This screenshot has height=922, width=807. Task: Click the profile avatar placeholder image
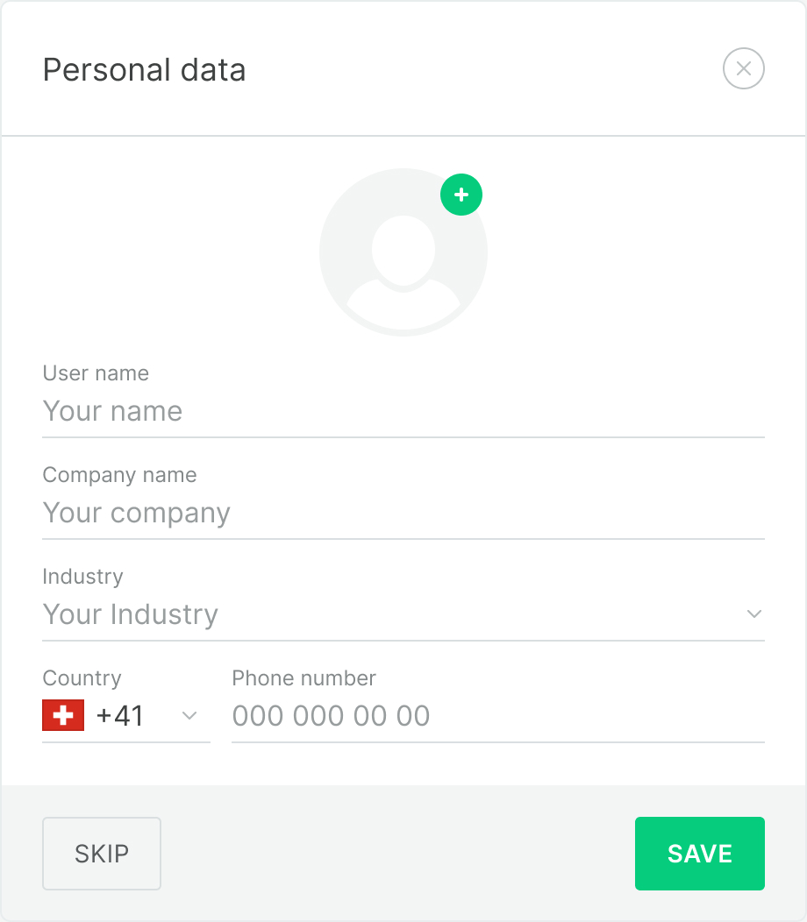[x=403, y=253]
